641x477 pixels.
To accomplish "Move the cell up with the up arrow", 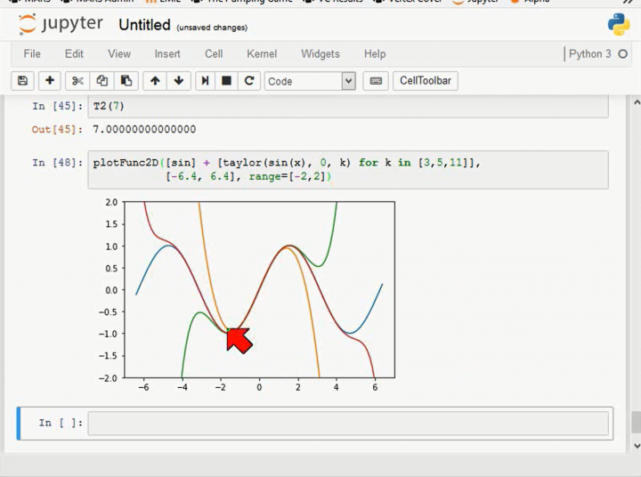I will (x=155, y=81).
